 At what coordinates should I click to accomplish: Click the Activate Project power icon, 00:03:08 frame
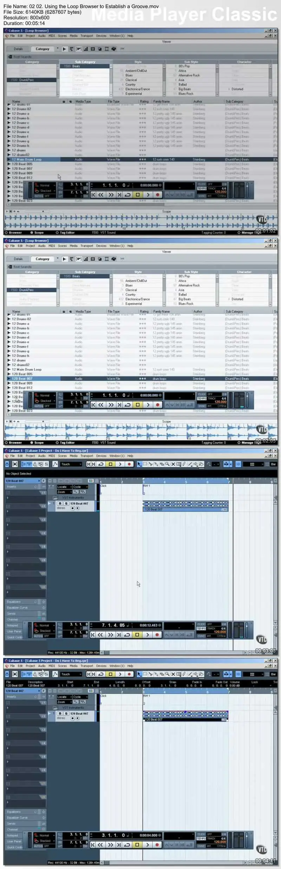[x=7, y=464]
